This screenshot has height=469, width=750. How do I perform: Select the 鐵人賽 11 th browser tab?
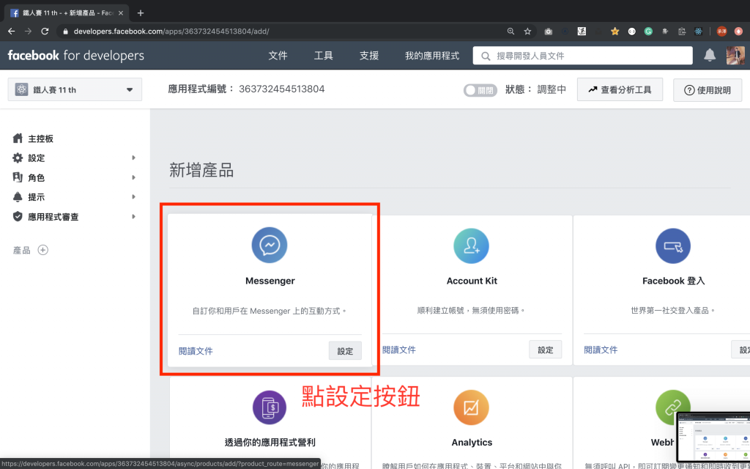[x=67, y=13]
